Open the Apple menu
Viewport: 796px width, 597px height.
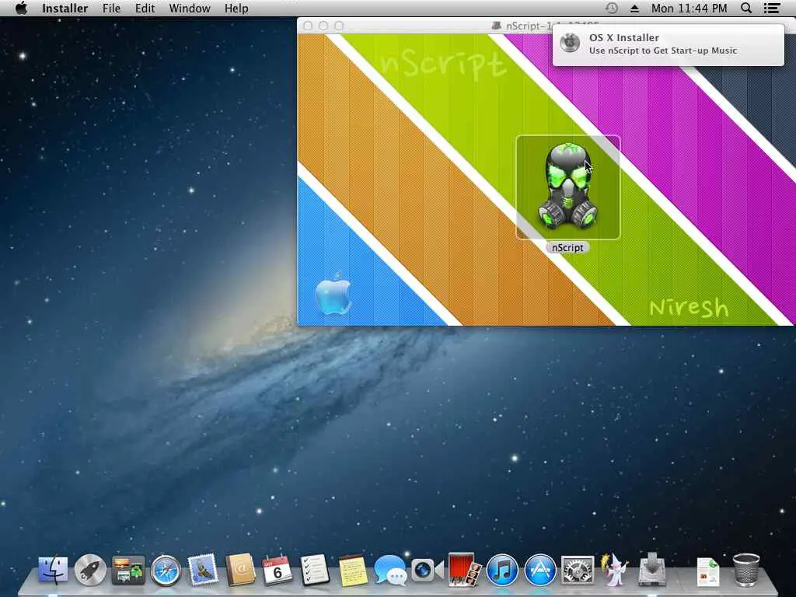21,8
